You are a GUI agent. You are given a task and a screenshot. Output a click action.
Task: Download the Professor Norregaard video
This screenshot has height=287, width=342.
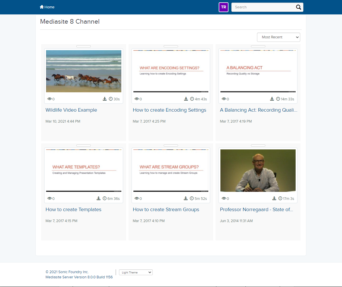(x=274, y=198)
